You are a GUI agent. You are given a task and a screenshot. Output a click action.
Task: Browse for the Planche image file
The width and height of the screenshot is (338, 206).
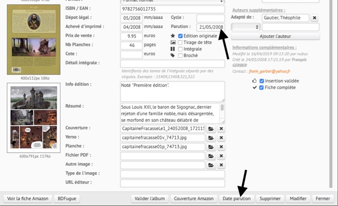tap(211, 147)
